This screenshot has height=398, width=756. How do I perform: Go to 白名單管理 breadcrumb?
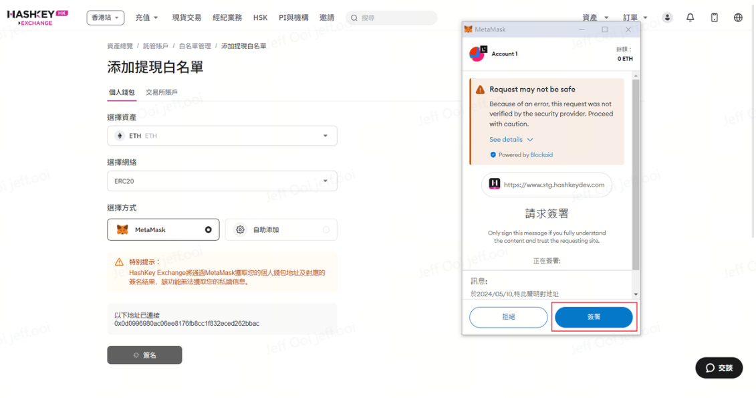pyautogui.click(x=195, y=46)
